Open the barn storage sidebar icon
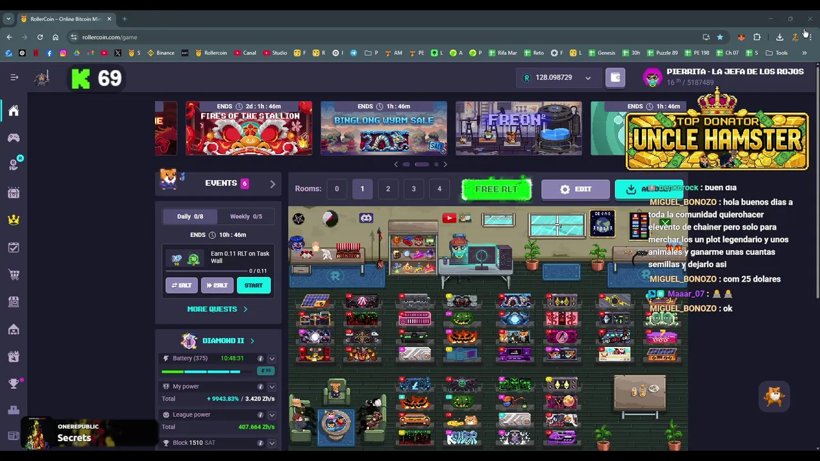Screen dimensions: 820x461 13,329
